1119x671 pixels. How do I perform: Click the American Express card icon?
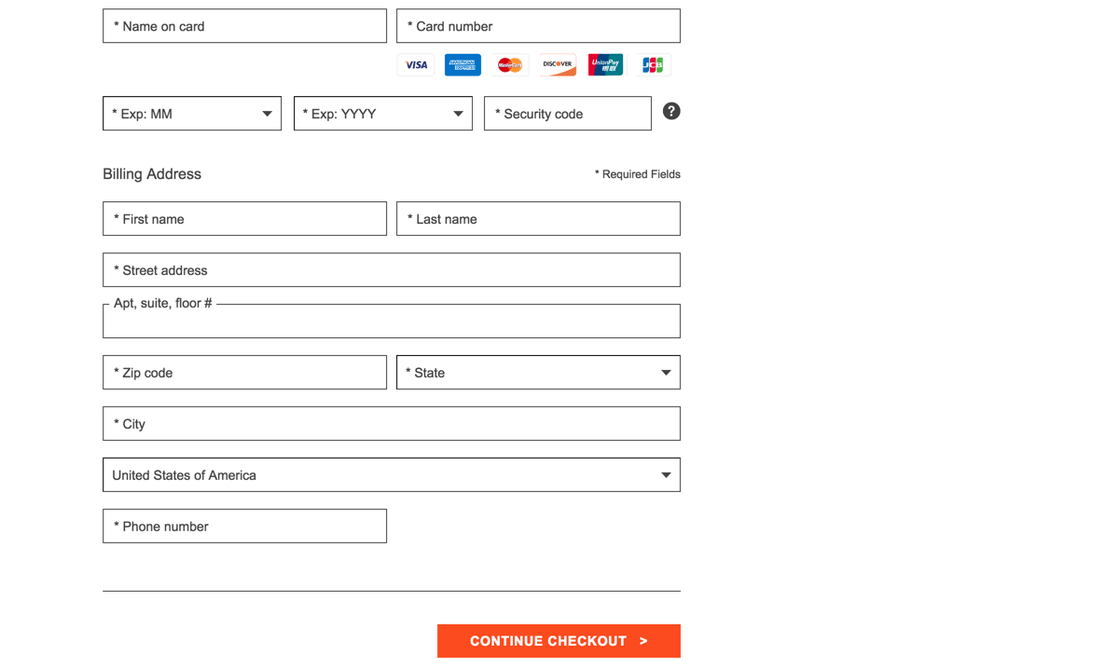(x=463, y=64)
